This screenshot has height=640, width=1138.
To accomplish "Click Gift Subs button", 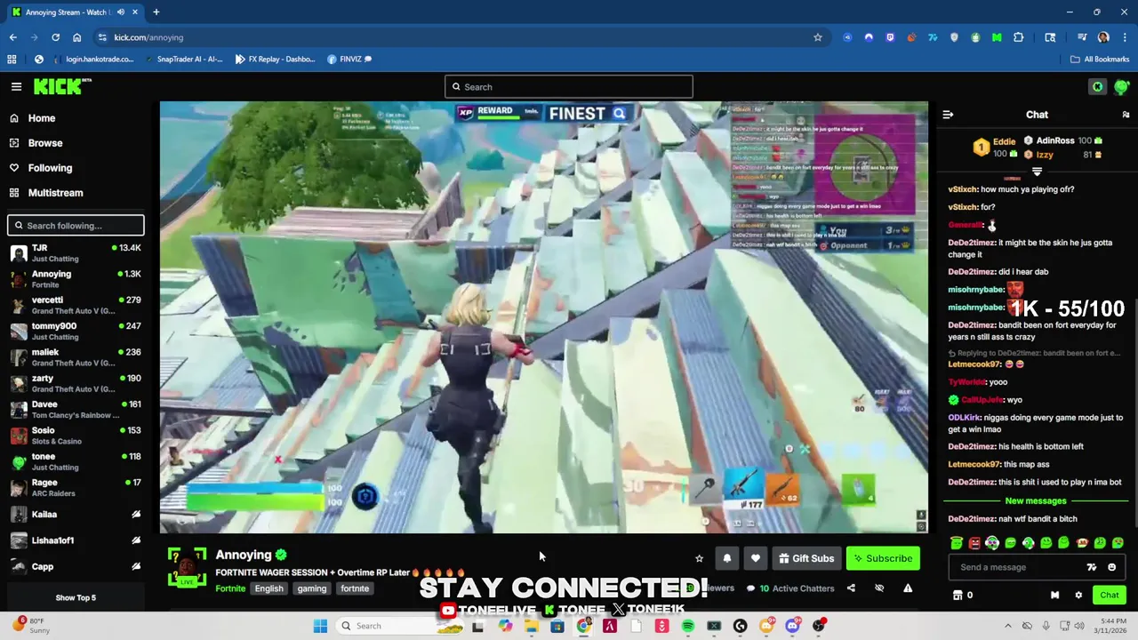I will click(806, 558).
